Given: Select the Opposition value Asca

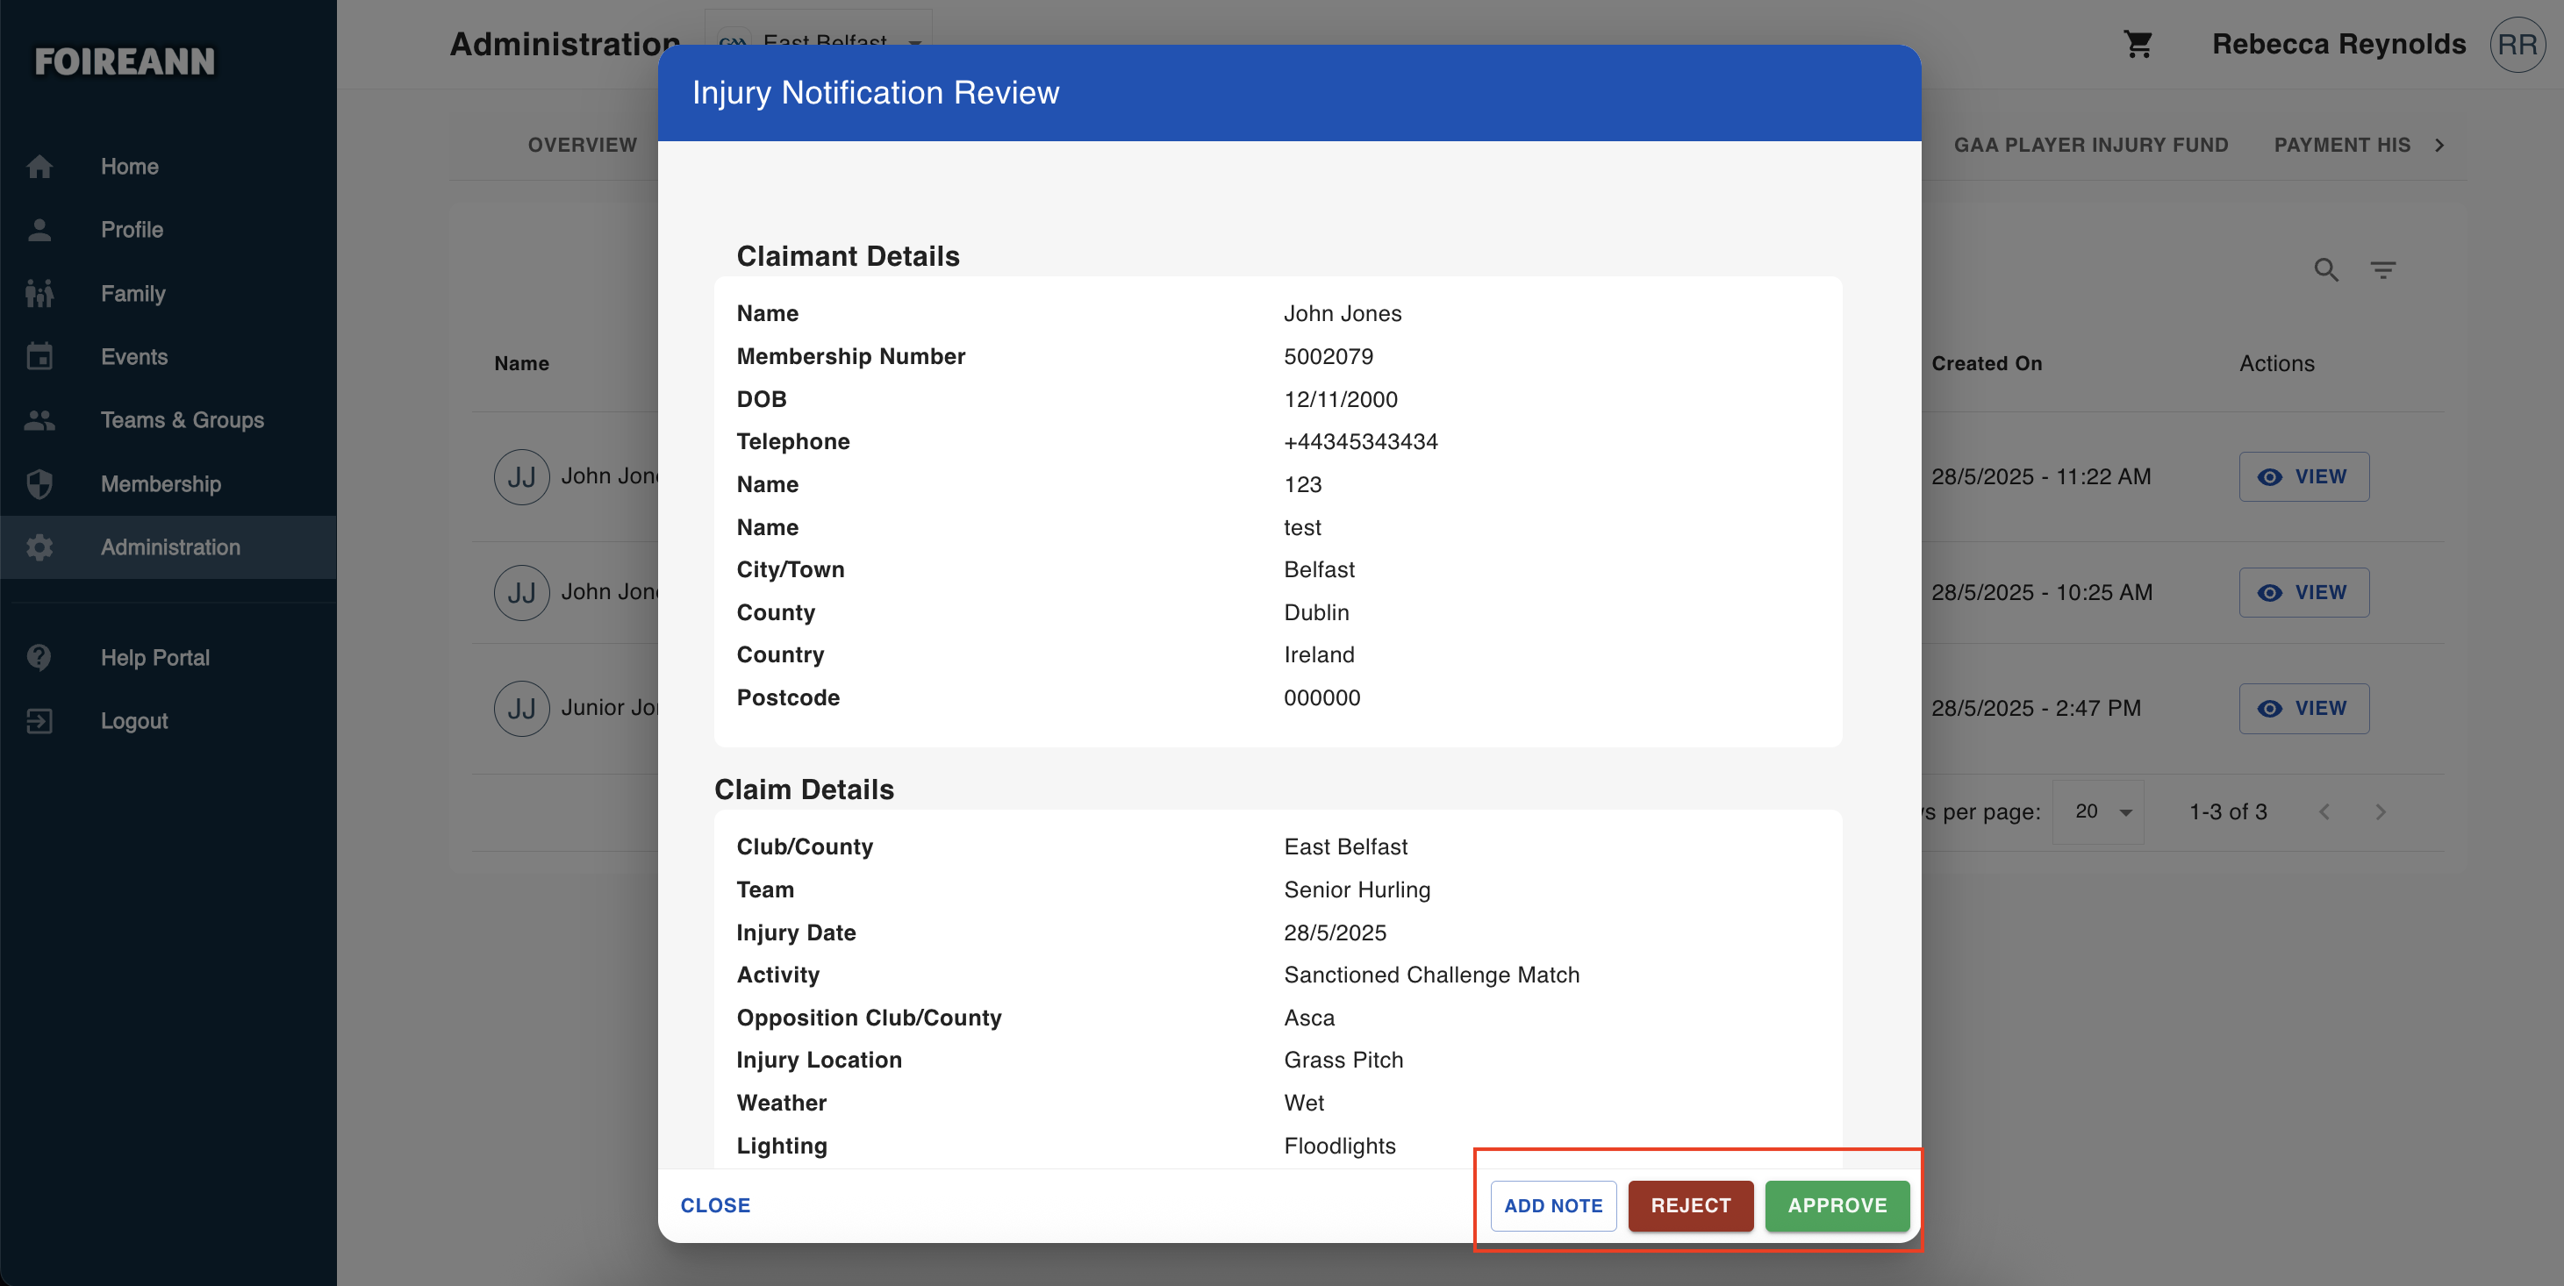Looking at the screenshot, I should [1309, 1018].
